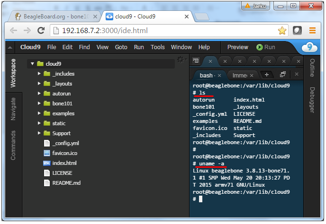
Task: Open the Outline panel
Action: pos(312,68)
